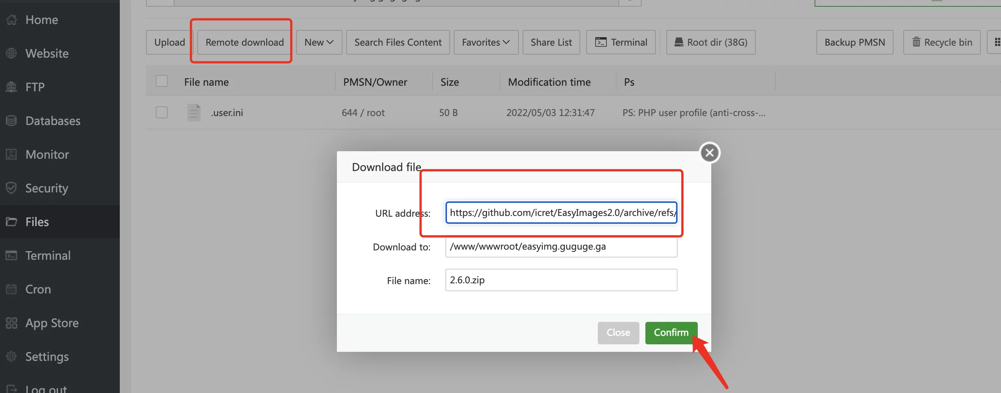Click the Settings gear icon

pos(12,356)
